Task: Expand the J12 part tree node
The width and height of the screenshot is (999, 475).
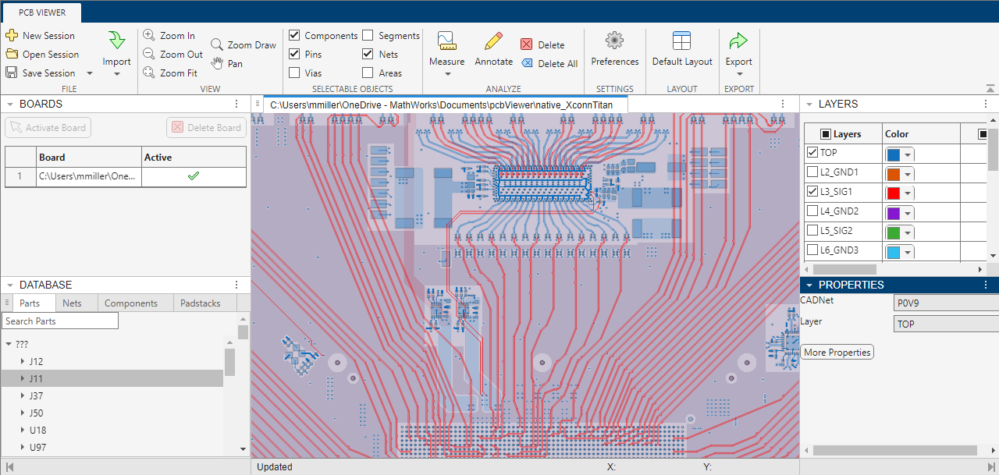Action: tap(22, 362)
